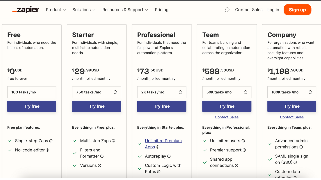Viewport: 321px width, 180px height.
Task: Open info icon next to Unlimited Premium Apps
Action: pyautogui.click(x=158, y=147)
